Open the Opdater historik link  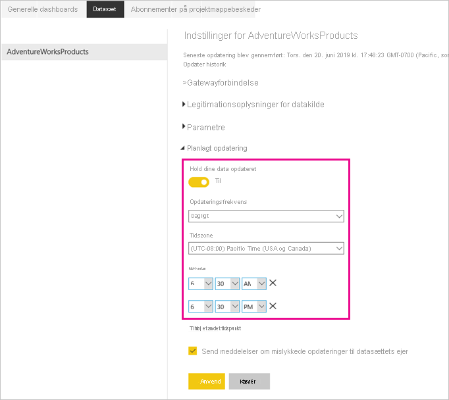(x=205, y=64)
